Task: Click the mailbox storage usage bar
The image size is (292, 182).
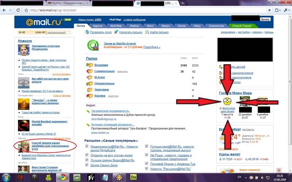Action: [x=44, y=32]
